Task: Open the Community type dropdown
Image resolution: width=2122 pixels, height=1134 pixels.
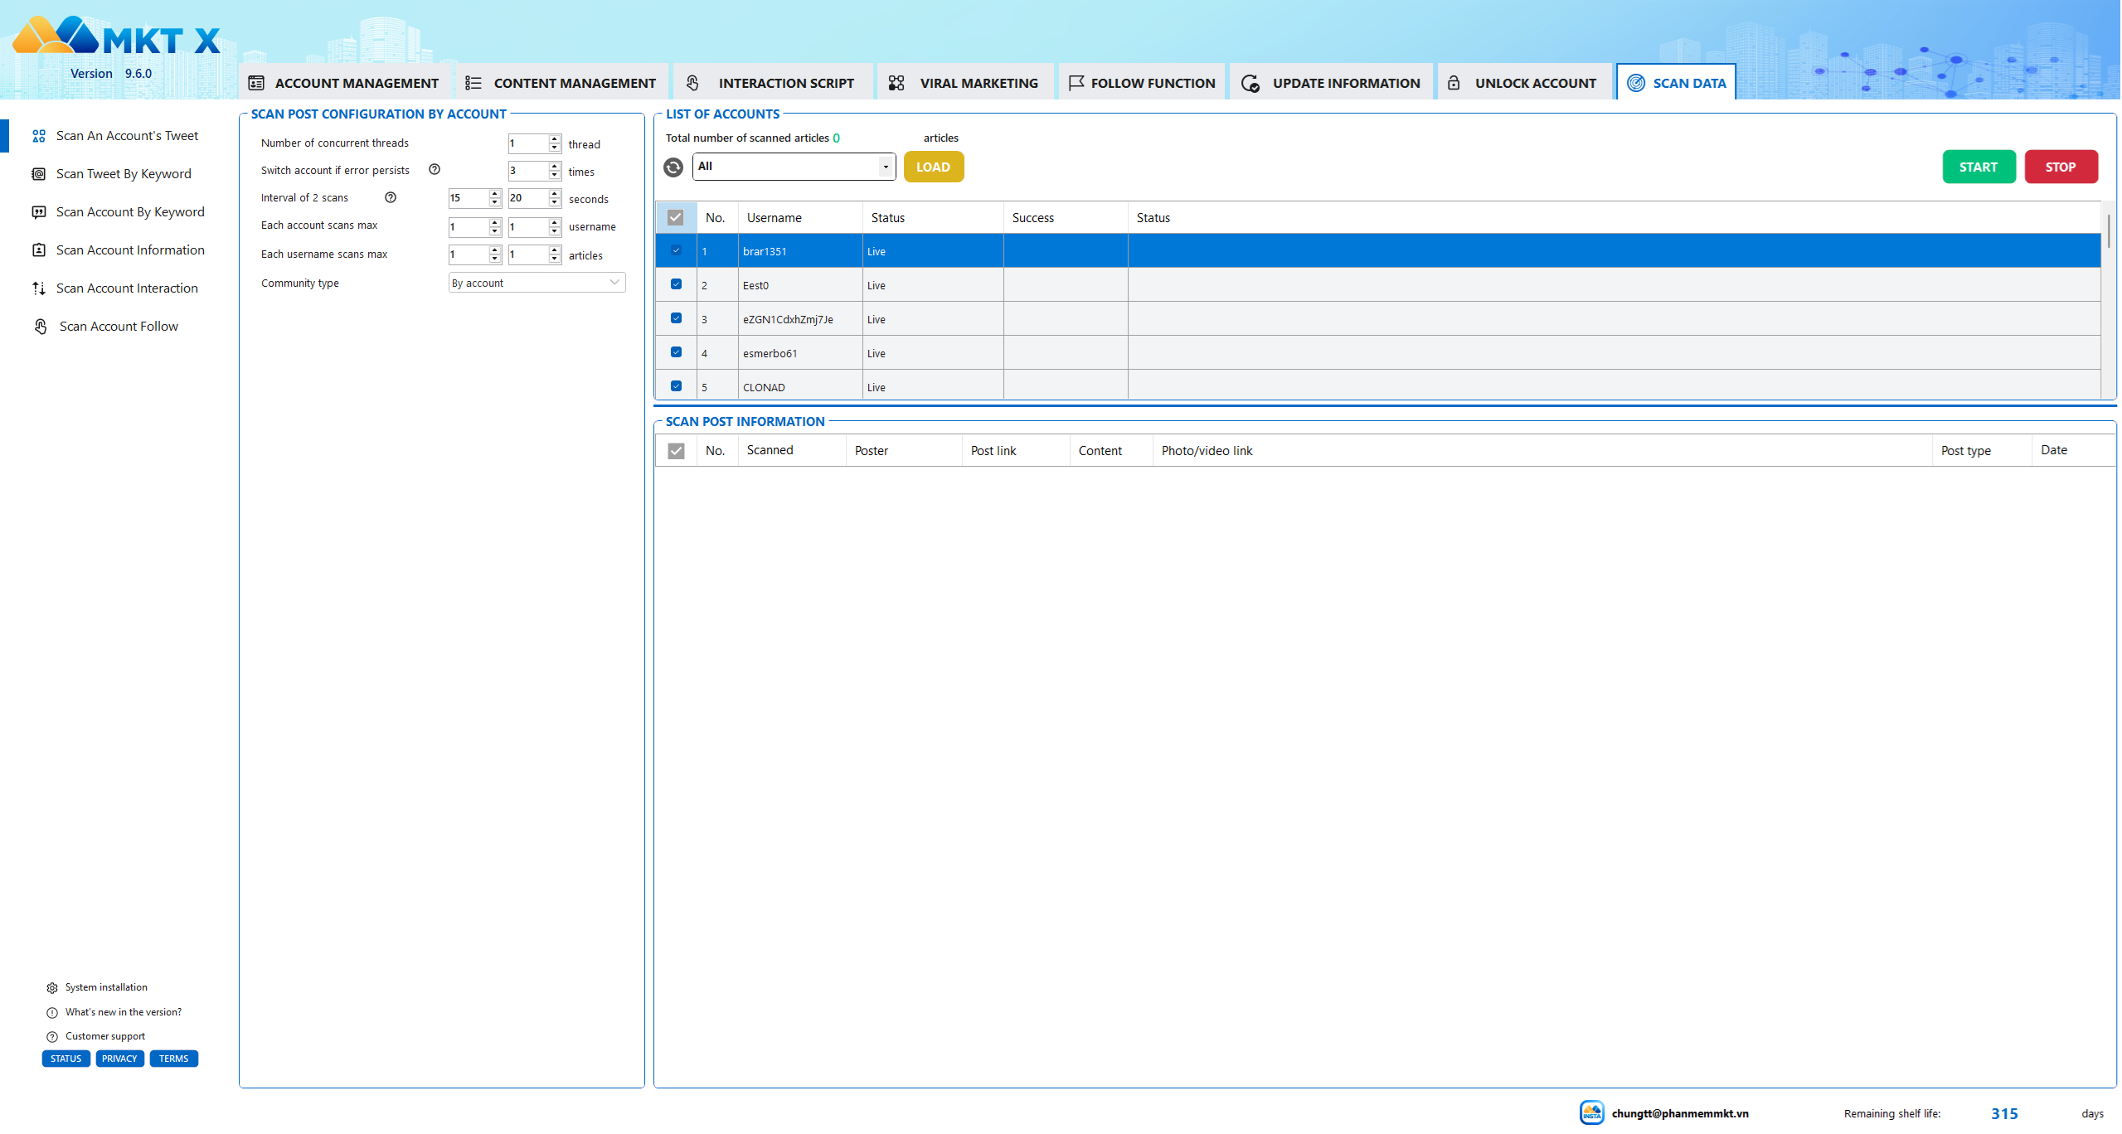Action: point(536,282)
